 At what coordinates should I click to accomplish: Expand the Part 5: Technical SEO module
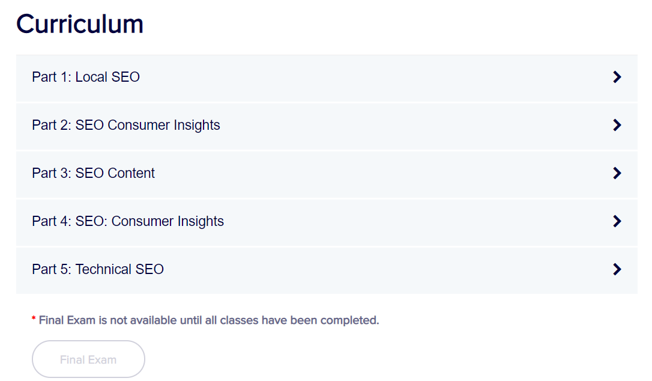[x=326, y=269]
